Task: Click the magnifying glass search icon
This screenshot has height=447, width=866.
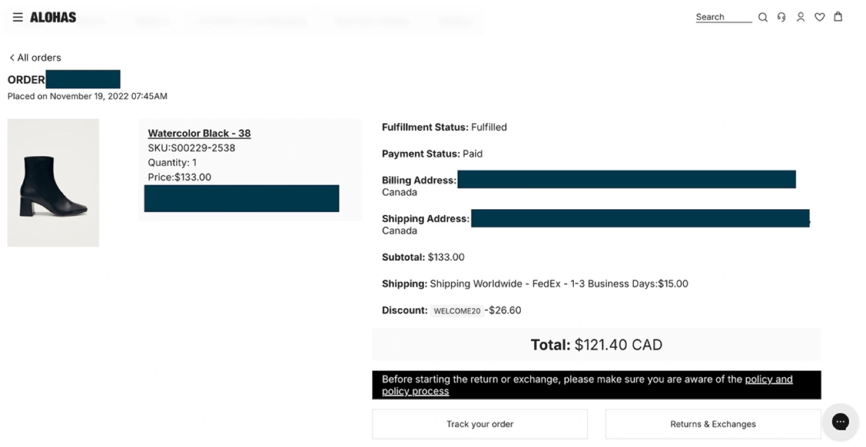Action: [x=763, y=17]
